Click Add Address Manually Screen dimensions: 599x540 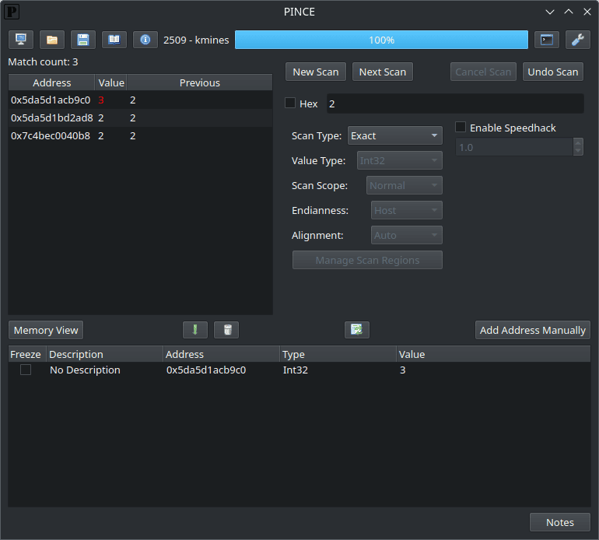point(533,330)
